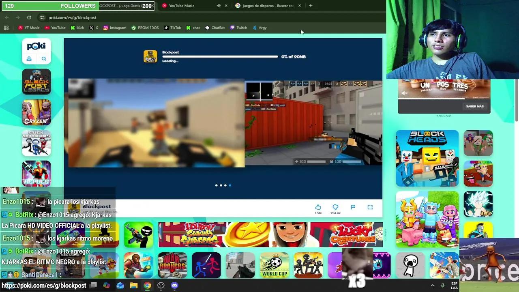Select the first carousel dot
The height and width of the screenshot is (292, 519).
click(217, 185)
